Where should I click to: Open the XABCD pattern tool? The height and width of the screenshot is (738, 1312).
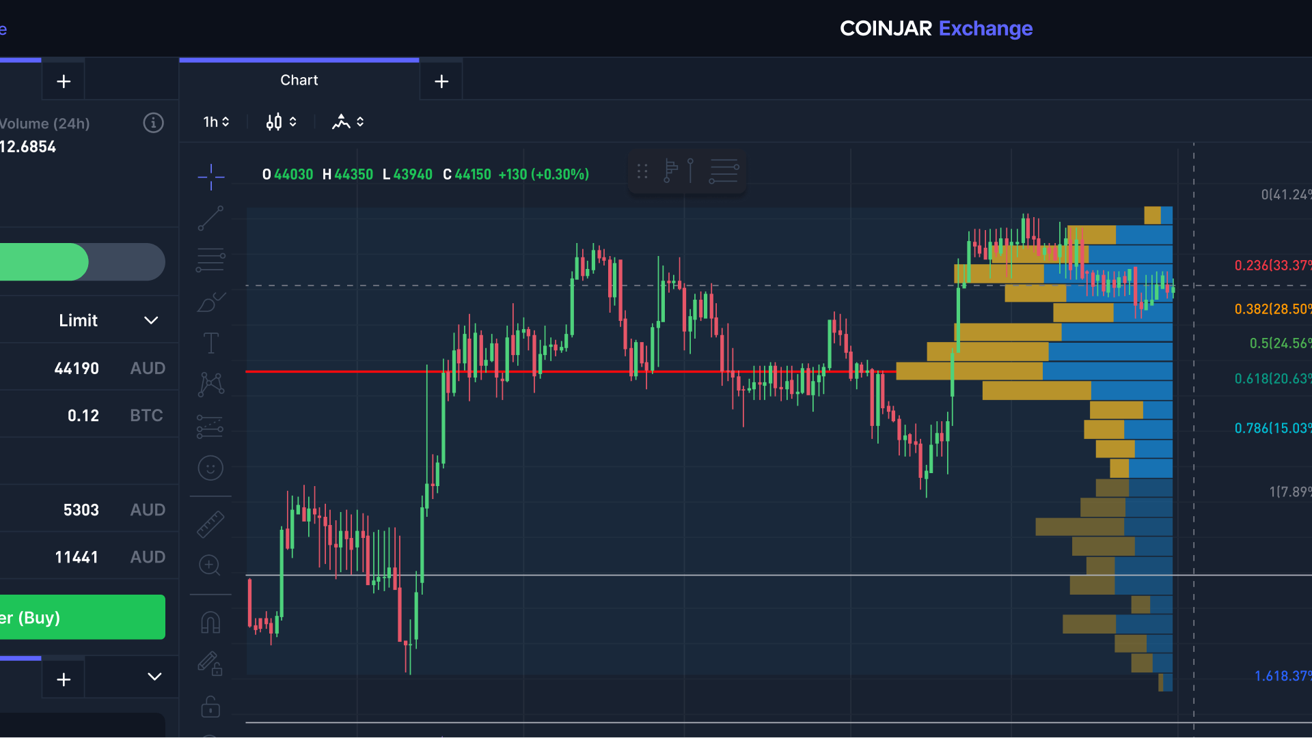[x=210, y=384]
